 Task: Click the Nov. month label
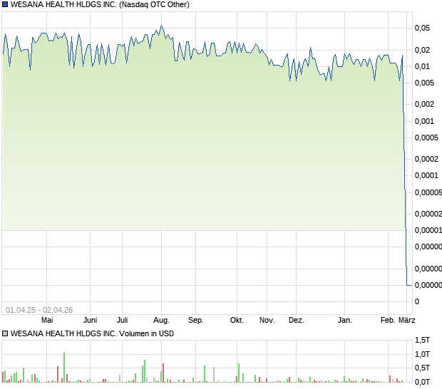(x=267, y=321)
